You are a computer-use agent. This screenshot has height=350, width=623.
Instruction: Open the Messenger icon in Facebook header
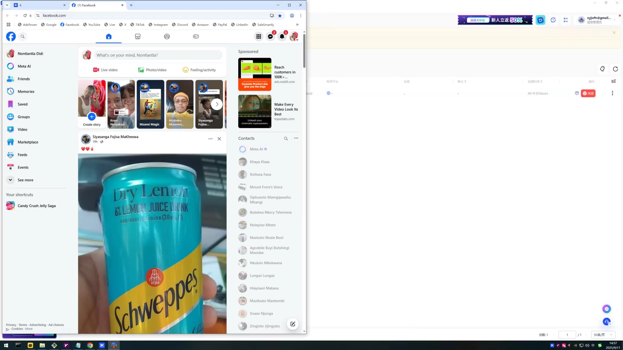coord(270,37)
